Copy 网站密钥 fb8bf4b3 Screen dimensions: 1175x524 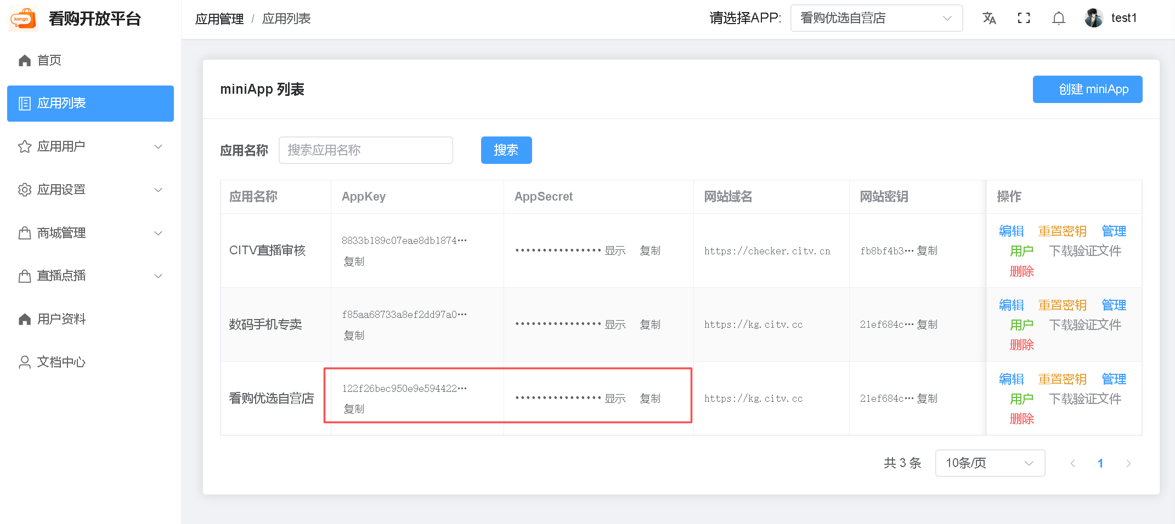click(x=927, y=250)
